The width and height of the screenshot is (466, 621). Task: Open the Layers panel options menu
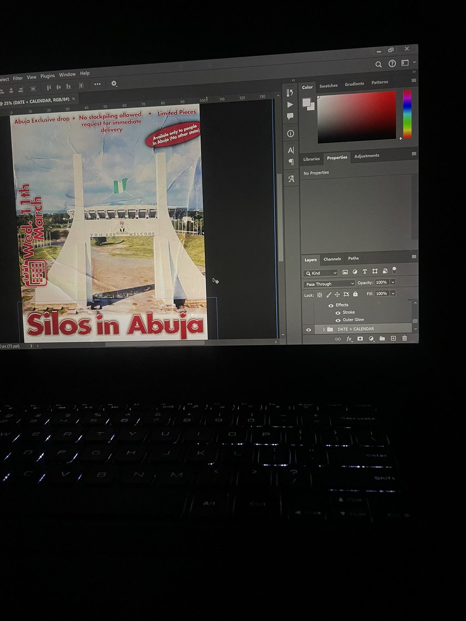(414, 256)
